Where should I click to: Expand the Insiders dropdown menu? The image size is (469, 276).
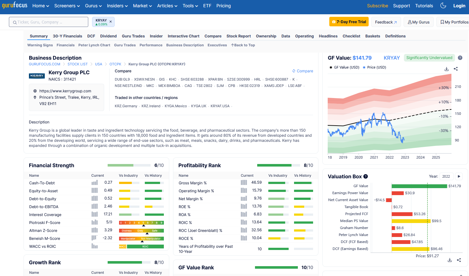tap(117, 6)
